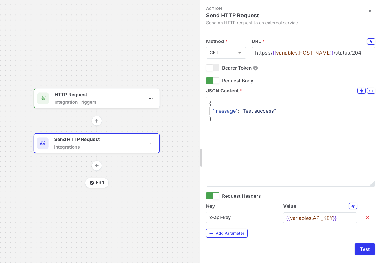Image resolution: width=380 pixels, height=263 pixels.
Task: Click the panel divider drag handle
Action: [x=201, y=158]
